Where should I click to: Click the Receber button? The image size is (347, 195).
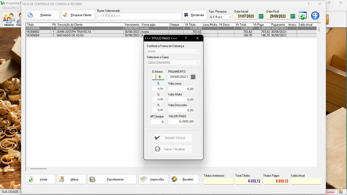[x=184, y=179]
